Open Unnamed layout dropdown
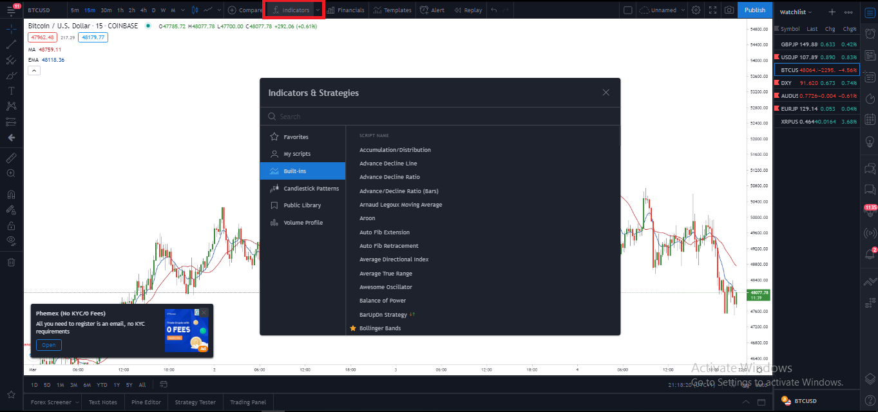This screenshot has height=412, width=878. point(662,10)
